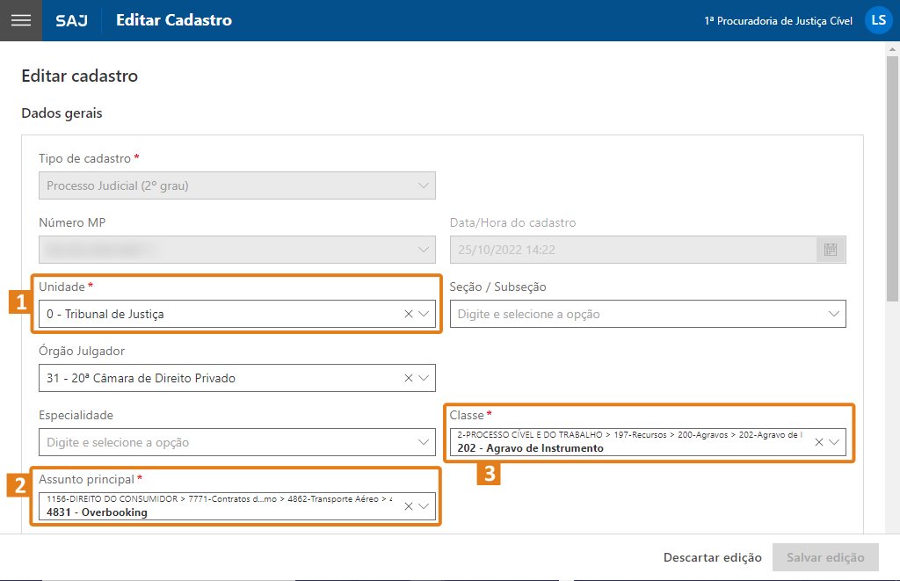
Task: Clear the Assunto principal value
Action: click(x=409, y=505)
